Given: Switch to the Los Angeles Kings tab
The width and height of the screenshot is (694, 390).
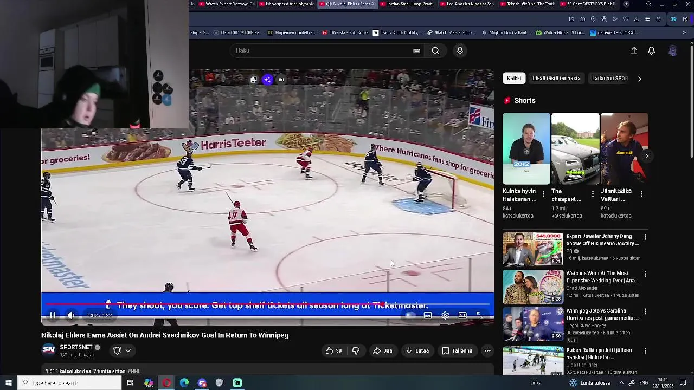Looking at the screenshot, I should 467,4.
